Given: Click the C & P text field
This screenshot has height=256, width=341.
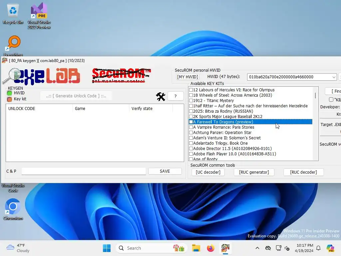Looking at the screenshot, I should [x=84, y=171].
